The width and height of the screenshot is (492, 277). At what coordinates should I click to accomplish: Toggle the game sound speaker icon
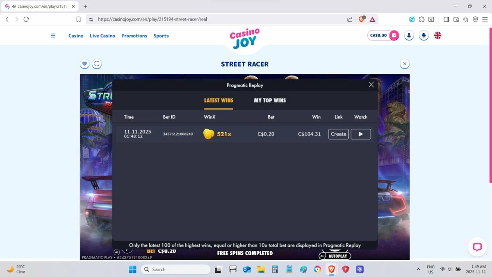(x=117, y=252)
